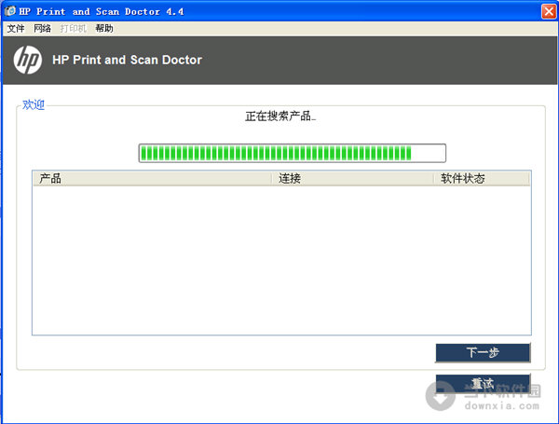Click the app icon in title bar
The height and width of the screenshot is (424, 559).
(10, 11)
